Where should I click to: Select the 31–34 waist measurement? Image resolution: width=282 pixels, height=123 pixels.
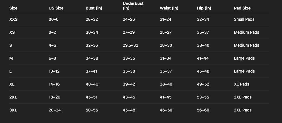[x=166, y=58]
